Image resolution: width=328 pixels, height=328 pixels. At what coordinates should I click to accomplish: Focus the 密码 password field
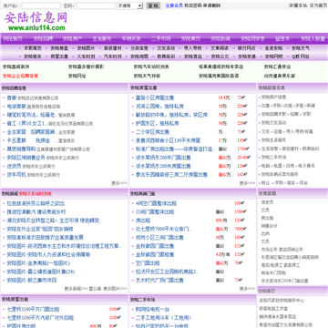(x=96, y=5)
